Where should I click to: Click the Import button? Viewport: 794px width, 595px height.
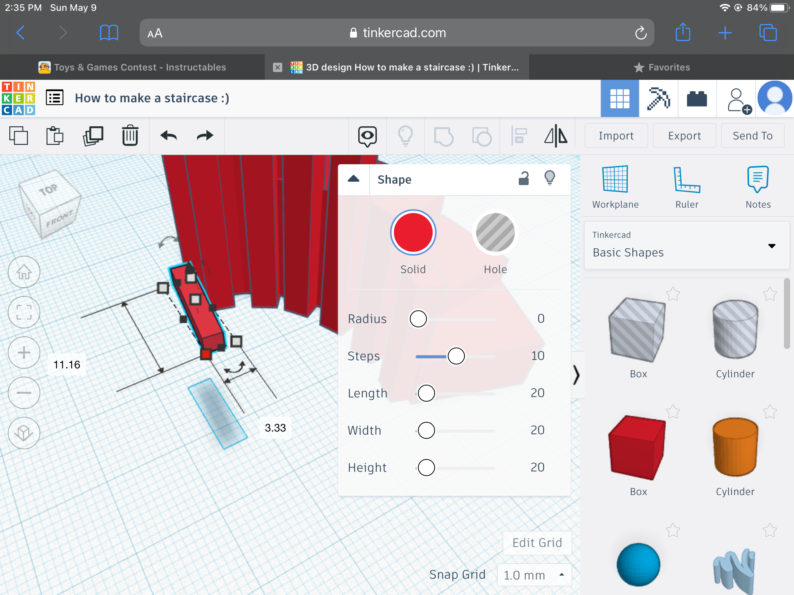616,136
